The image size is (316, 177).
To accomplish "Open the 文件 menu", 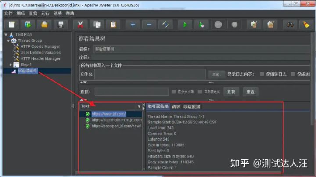I will pyautogui.click(x=8, y=14).
